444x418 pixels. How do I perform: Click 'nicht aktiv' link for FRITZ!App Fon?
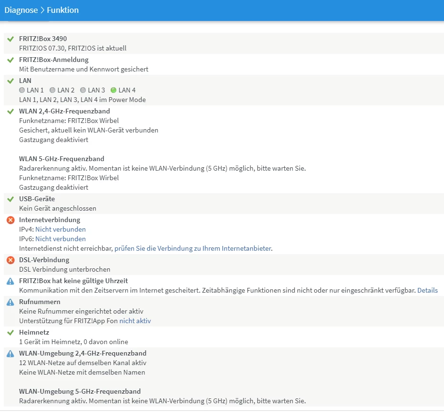pos(135,321)
